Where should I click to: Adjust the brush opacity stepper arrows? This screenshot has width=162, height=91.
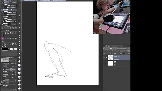(x=14, y=66)
